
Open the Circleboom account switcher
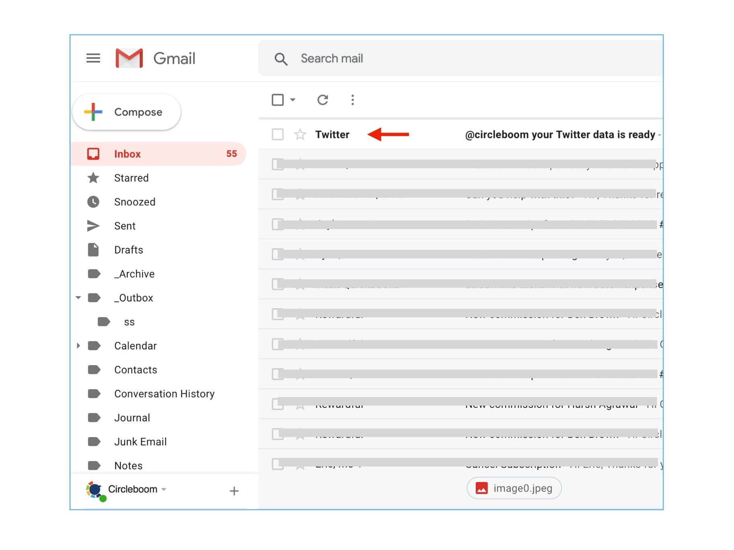click(x=132, y=489)
